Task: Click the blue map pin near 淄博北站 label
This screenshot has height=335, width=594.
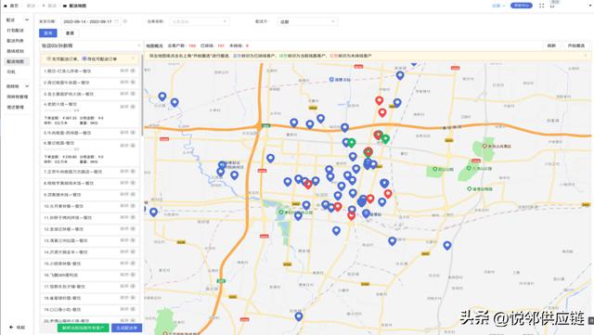Action: [400, 75]
